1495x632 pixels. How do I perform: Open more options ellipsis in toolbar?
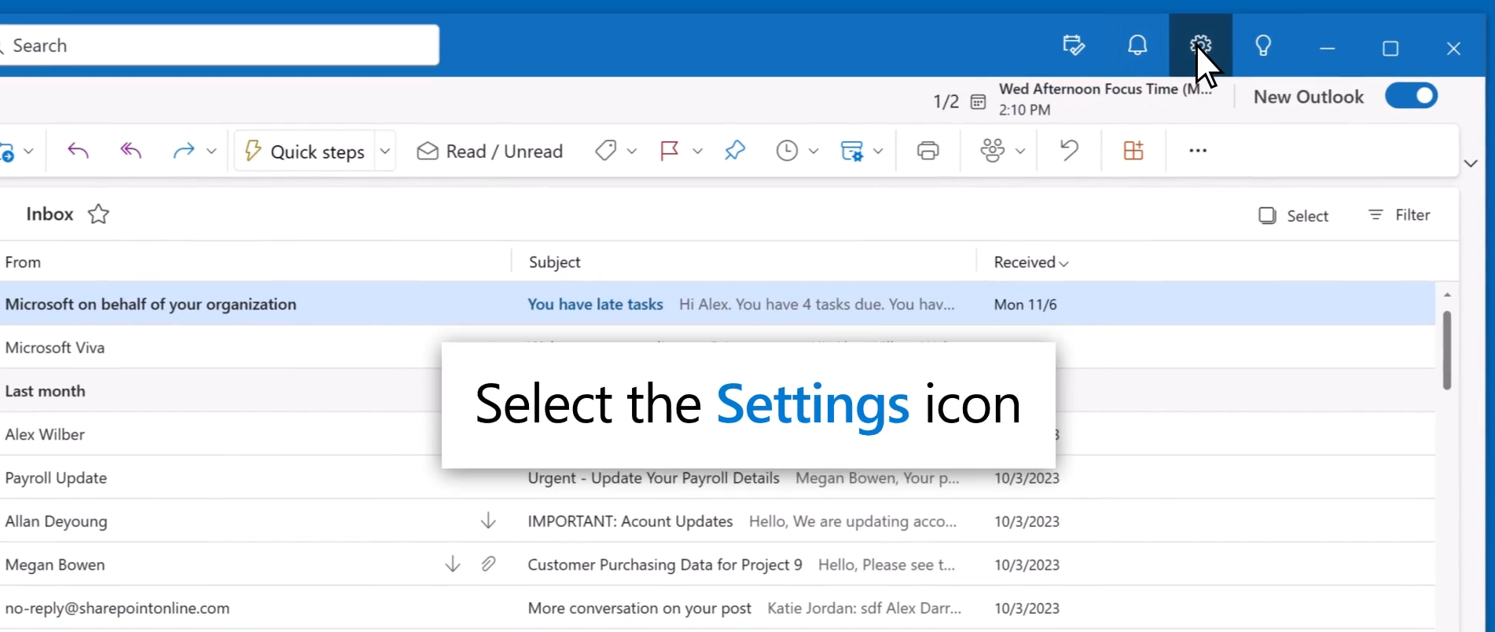click(x=1198, y=150)
